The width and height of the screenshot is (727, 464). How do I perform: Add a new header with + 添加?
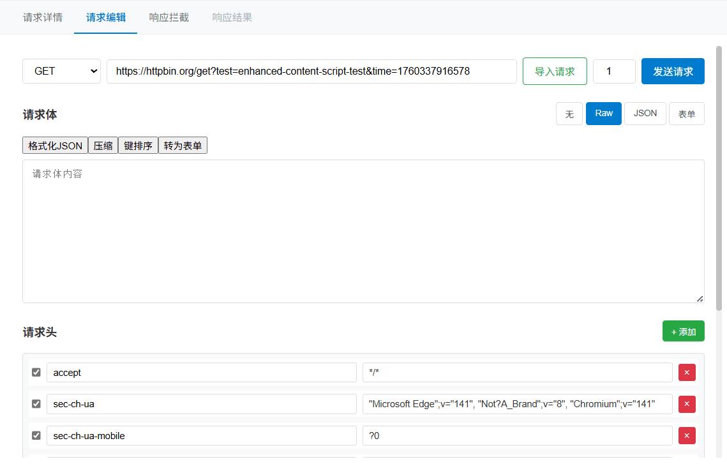(x=683, y=331)
